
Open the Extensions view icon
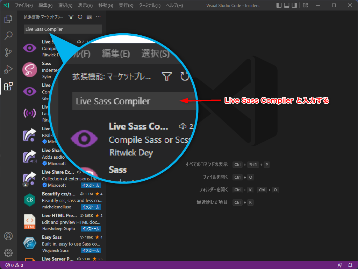coord(8,86)
